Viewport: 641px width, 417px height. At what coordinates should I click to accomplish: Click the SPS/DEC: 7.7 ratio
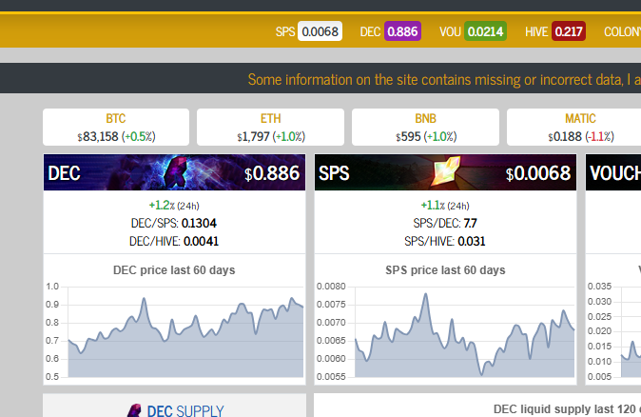(445, 223)
